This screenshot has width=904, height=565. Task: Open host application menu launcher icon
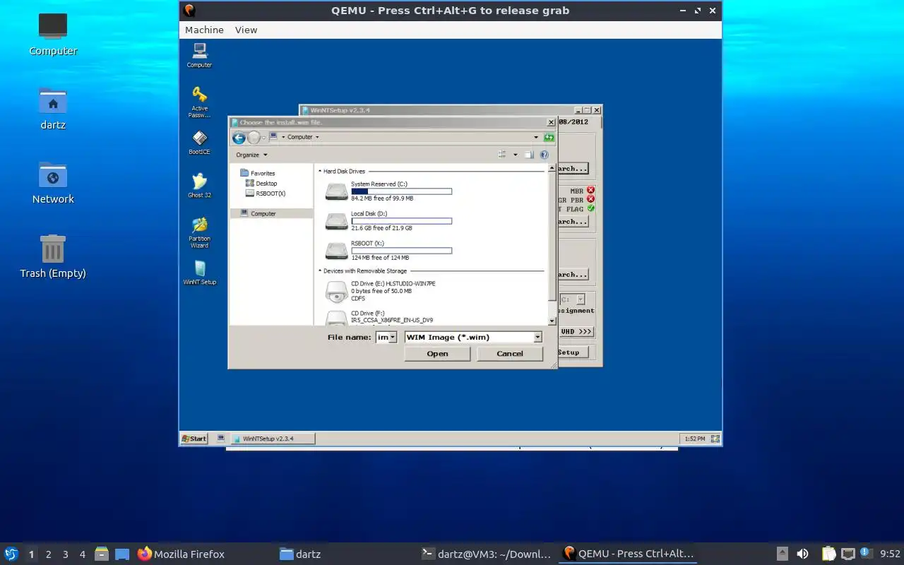[11, 554]
